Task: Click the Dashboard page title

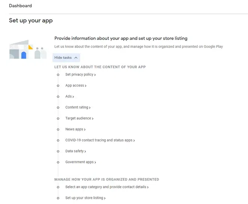Action: coord(20,6)
